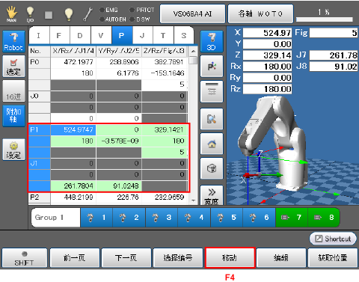Screen dimensions: 359x282
Task: Select the X coordinate field 524.97
Action: (267, 33)
